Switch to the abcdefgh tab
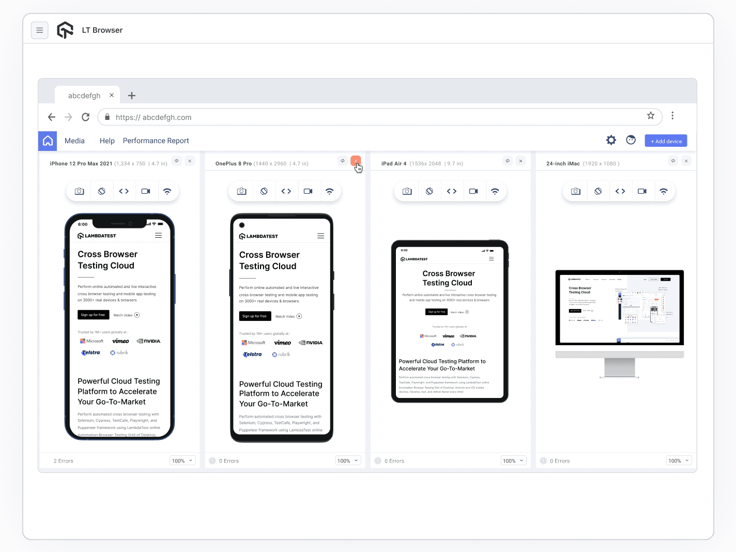The height and width of the screenshot is (552, 736). pyautogui.click(x=84, y=95)
